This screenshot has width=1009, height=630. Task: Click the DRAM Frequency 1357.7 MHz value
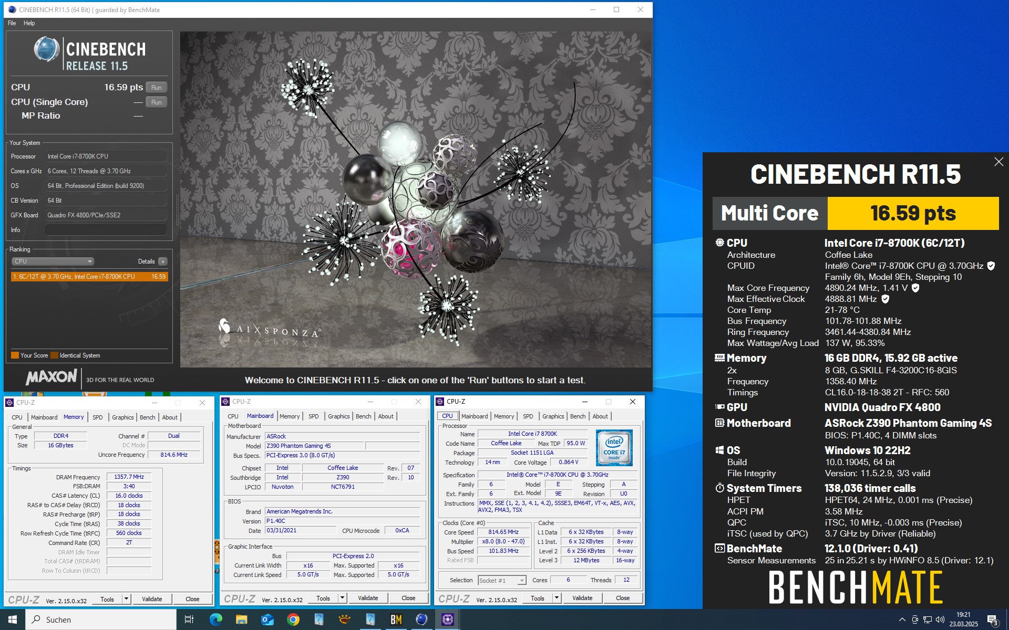click(x=129, y=477)
